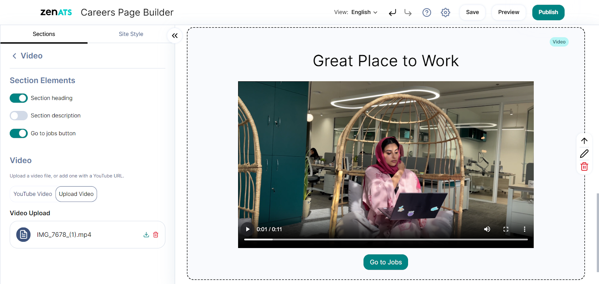Viewport: 599px width, 284px height.
Task: Click the document icon of uploaded file
Action: pyautogui.click(x=23, y=235)
